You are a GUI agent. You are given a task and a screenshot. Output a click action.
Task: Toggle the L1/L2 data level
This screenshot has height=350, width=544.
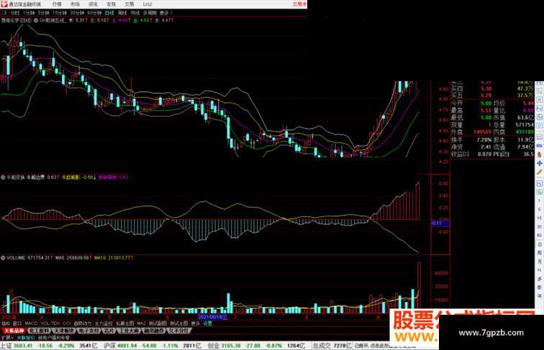point(148,4)
